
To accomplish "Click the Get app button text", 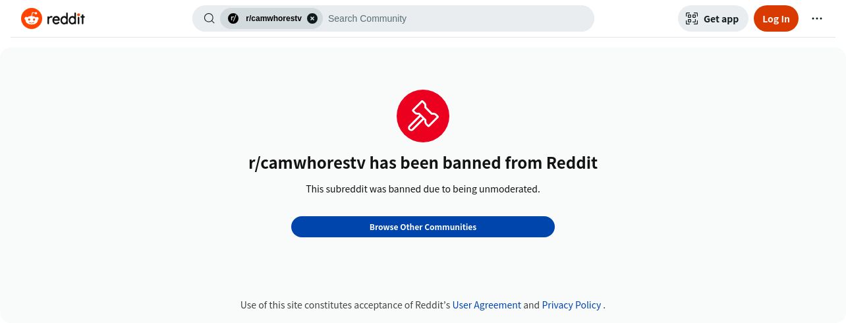I will [x=721, y=19].
